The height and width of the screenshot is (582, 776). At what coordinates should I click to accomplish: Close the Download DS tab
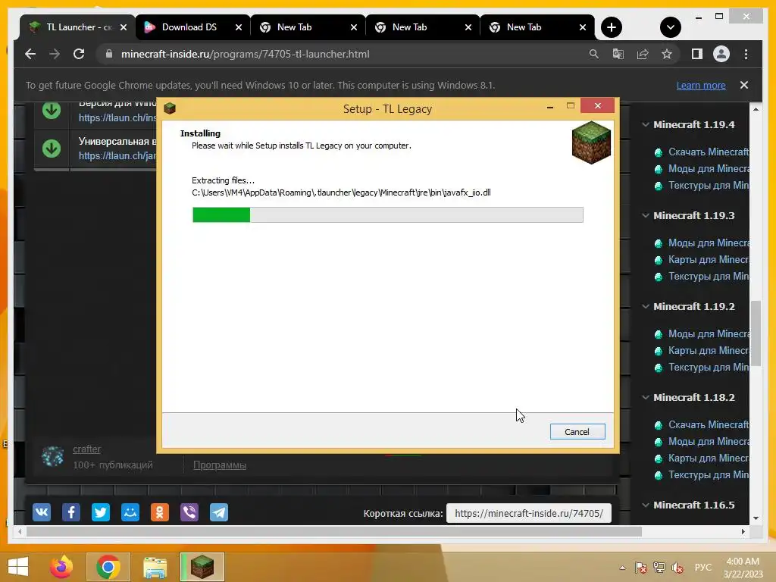[x=239, y=27]
